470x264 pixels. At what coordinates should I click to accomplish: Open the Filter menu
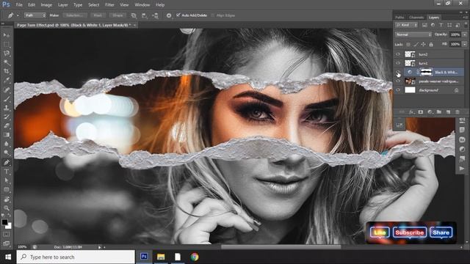pyautogui.click(x=109, y=5)
